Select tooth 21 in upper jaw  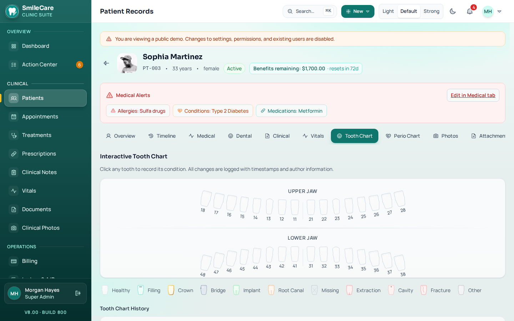[311, 207]
